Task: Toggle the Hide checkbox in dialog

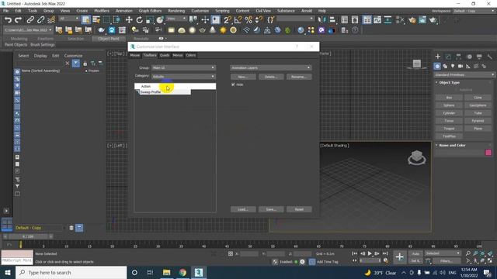Action: click(233, 84)
